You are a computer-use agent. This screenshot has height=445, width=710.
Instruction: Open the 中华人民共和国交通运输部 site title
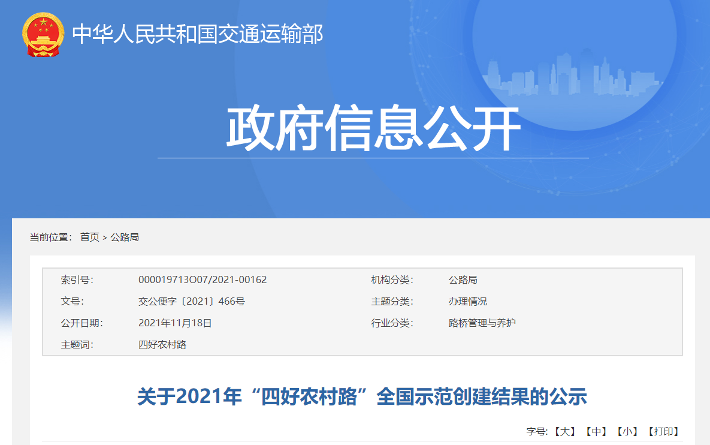pos(198,34)
